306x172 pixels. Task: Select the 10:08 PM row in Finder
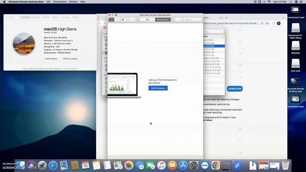pos(214,67)
